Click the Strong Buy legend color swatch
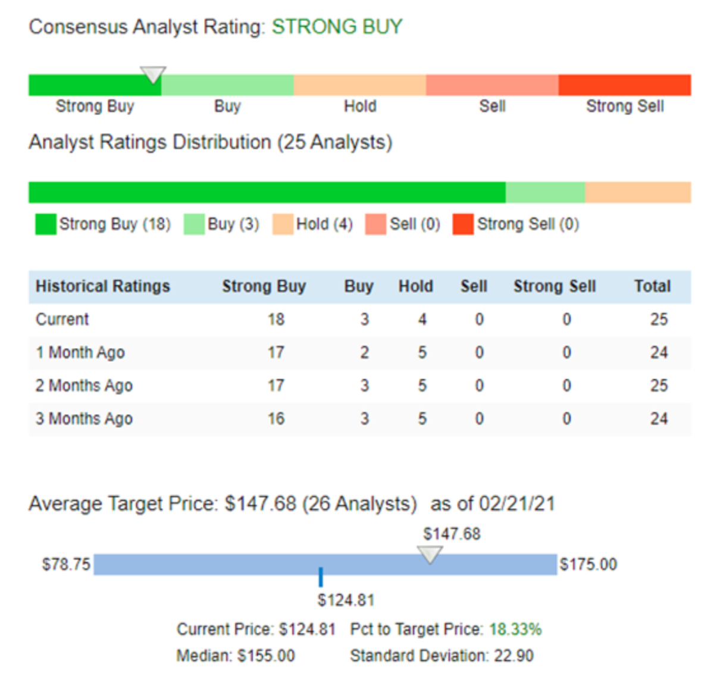This screenshot has width=714, height=689. coord(46,224)
